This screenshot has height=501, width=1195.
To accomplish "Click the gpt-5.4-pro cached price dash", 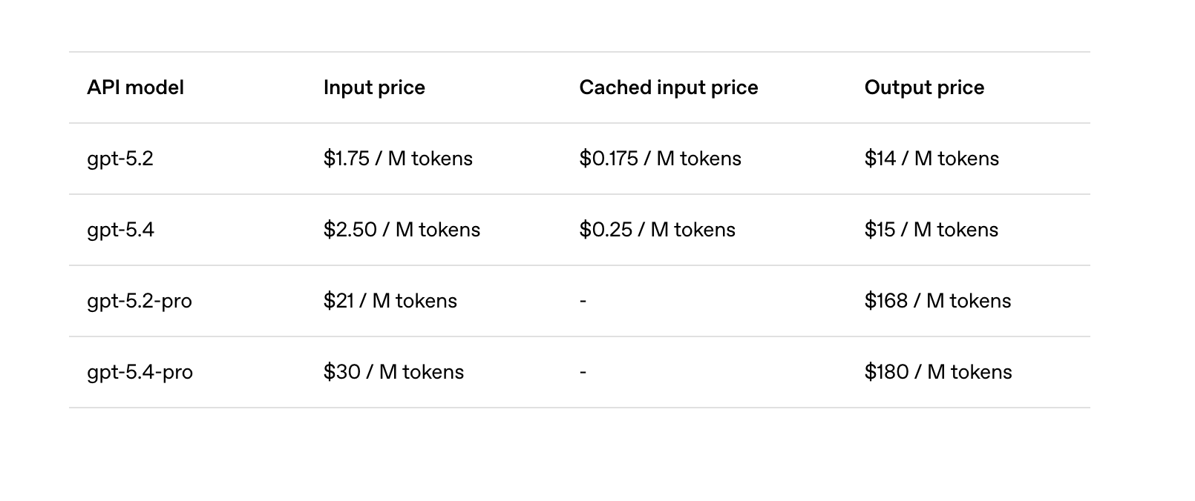I will pos(583,372).
